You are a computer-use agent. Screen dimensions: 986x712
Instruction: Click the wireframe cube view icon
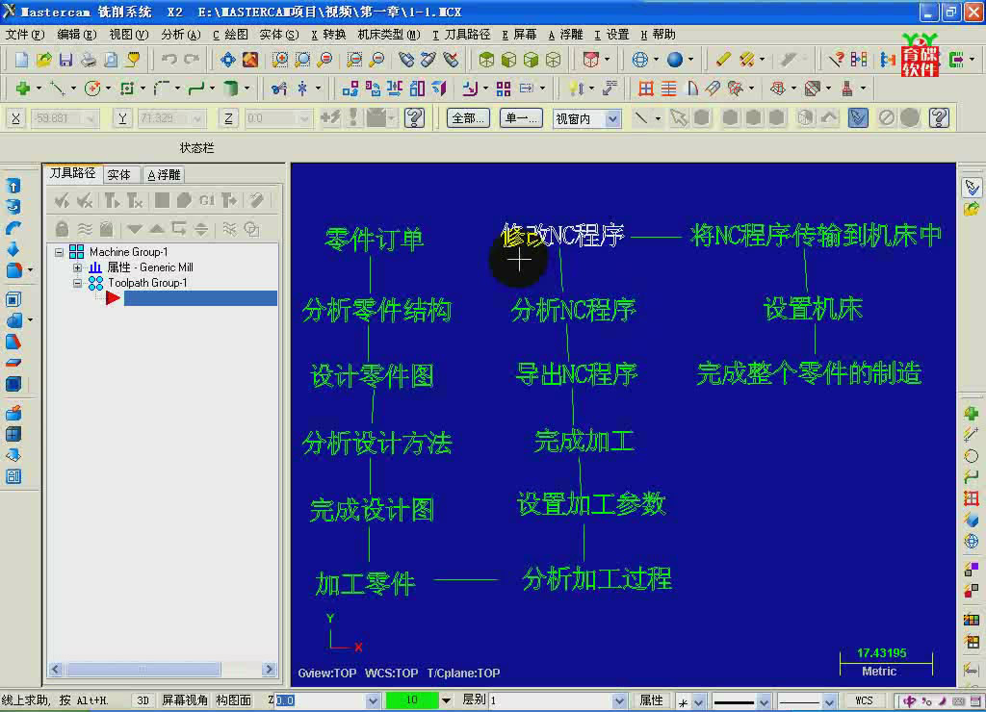553,60
